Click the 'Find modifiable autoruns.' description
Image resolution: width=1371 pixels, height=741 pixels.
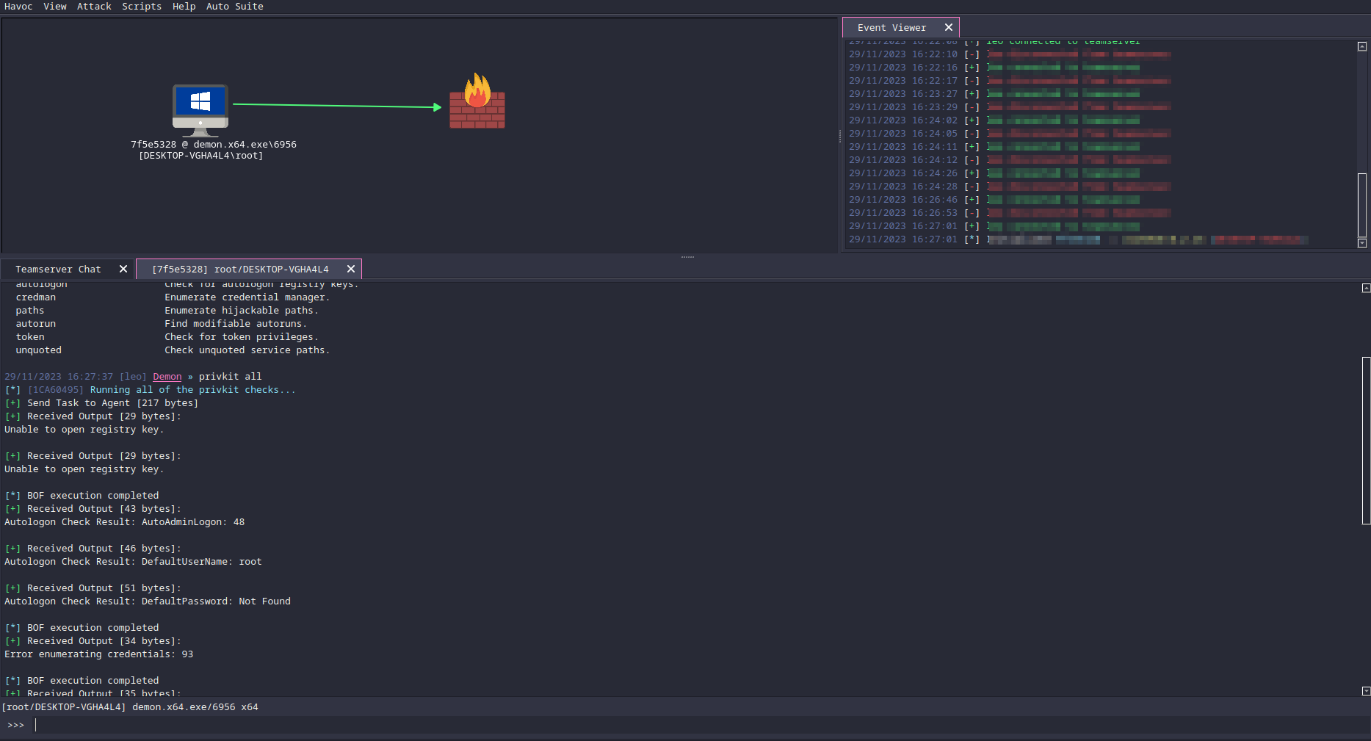coord(236,324)
